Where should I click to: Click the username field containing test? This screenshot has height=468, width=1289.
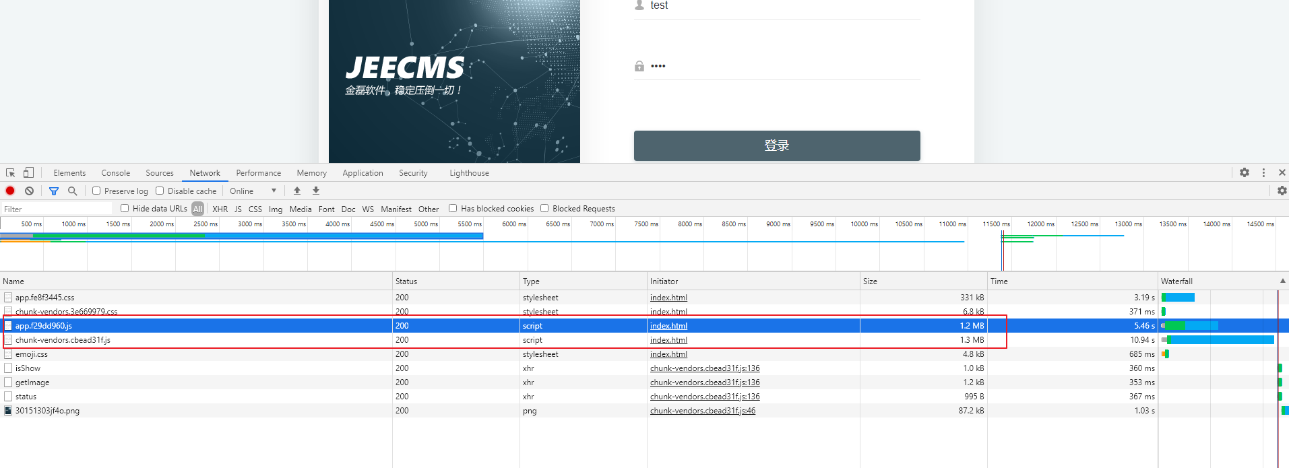click(777, 6)
